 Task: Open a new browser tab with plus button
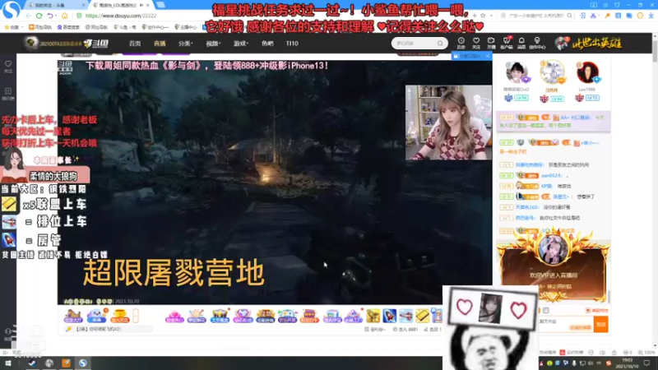[x=160, y=5]
